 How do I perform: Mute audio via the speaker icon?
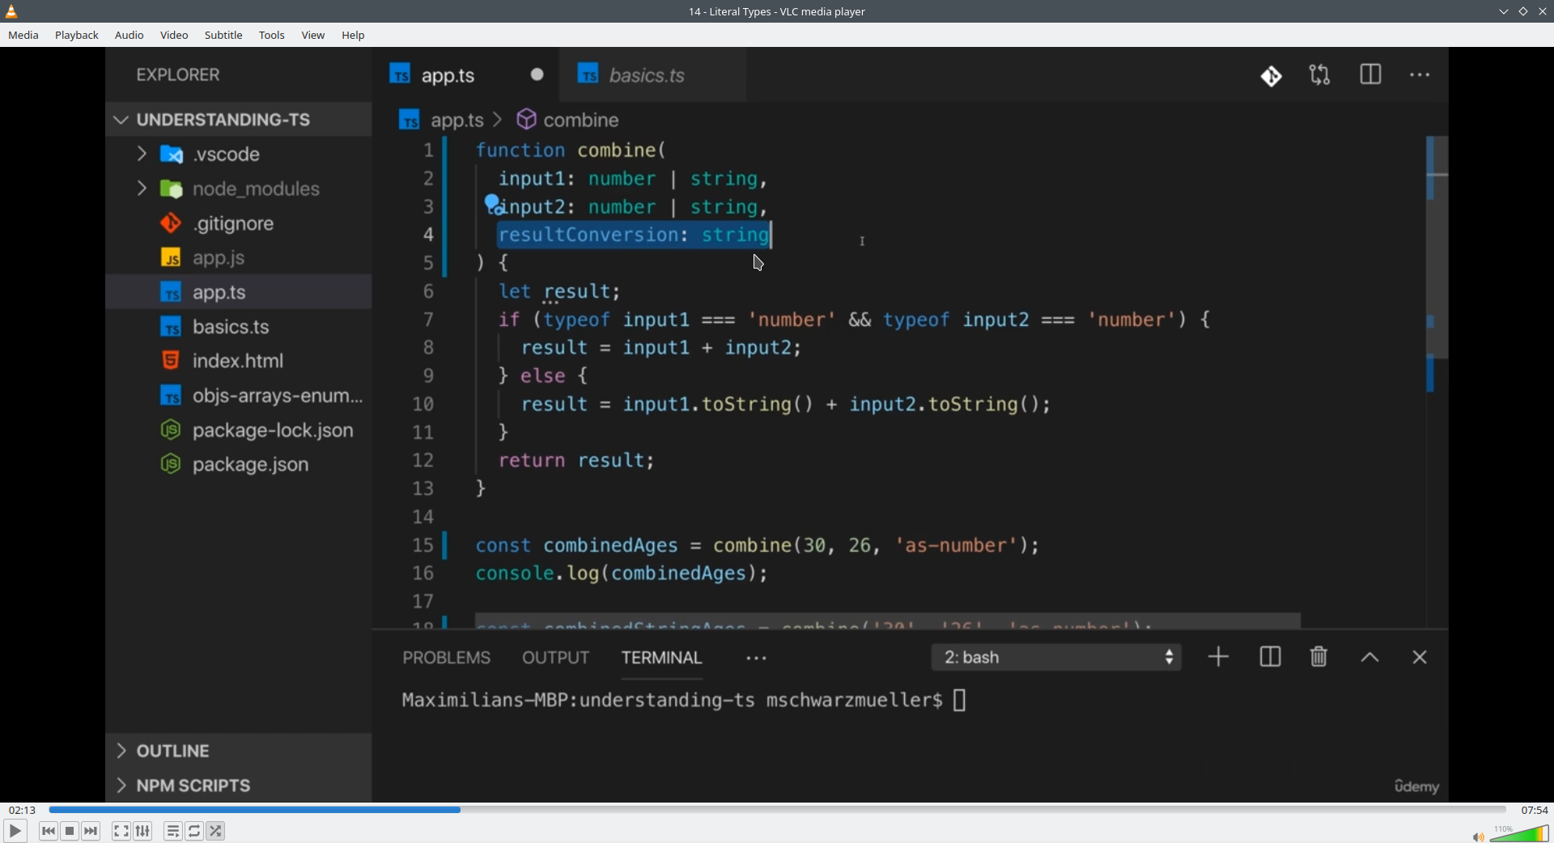point(1478,837)
